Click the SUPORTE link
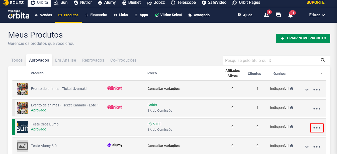The height and width of the screenshot is (154, 337). [315, 3]
